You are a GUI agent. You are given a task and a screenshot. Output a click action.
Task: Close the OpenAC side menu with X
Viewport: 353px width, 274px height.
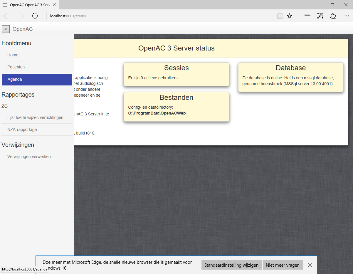6,29
